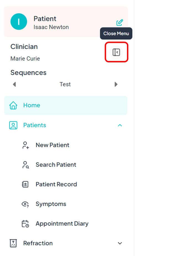Click the Test sequence name
Viewport: 184px width, 256px height.
coord(65,84)
